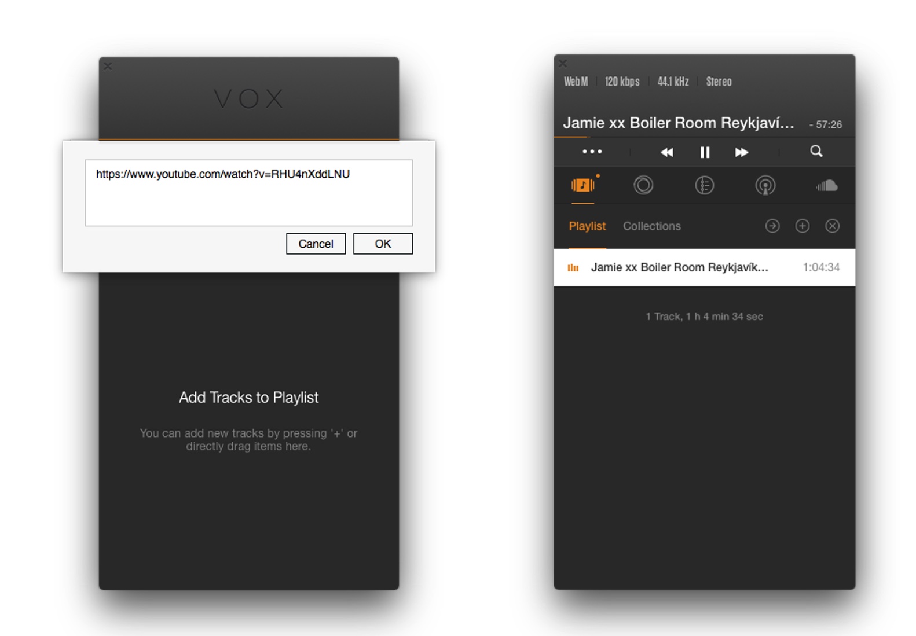Click the orange equalizer playing indicator

tap(573, 267)
